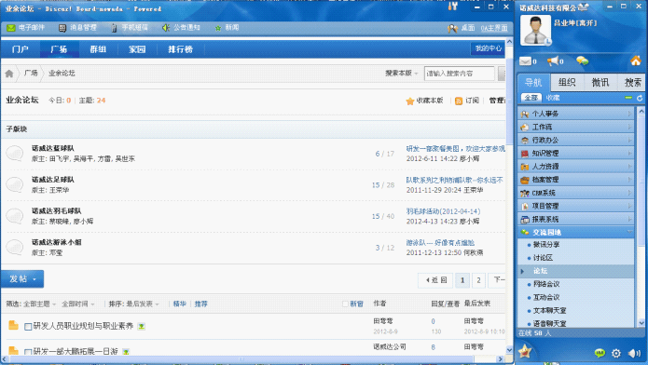Switch side panel to 组织 tab
648x365 pixels.
point(567,82)
